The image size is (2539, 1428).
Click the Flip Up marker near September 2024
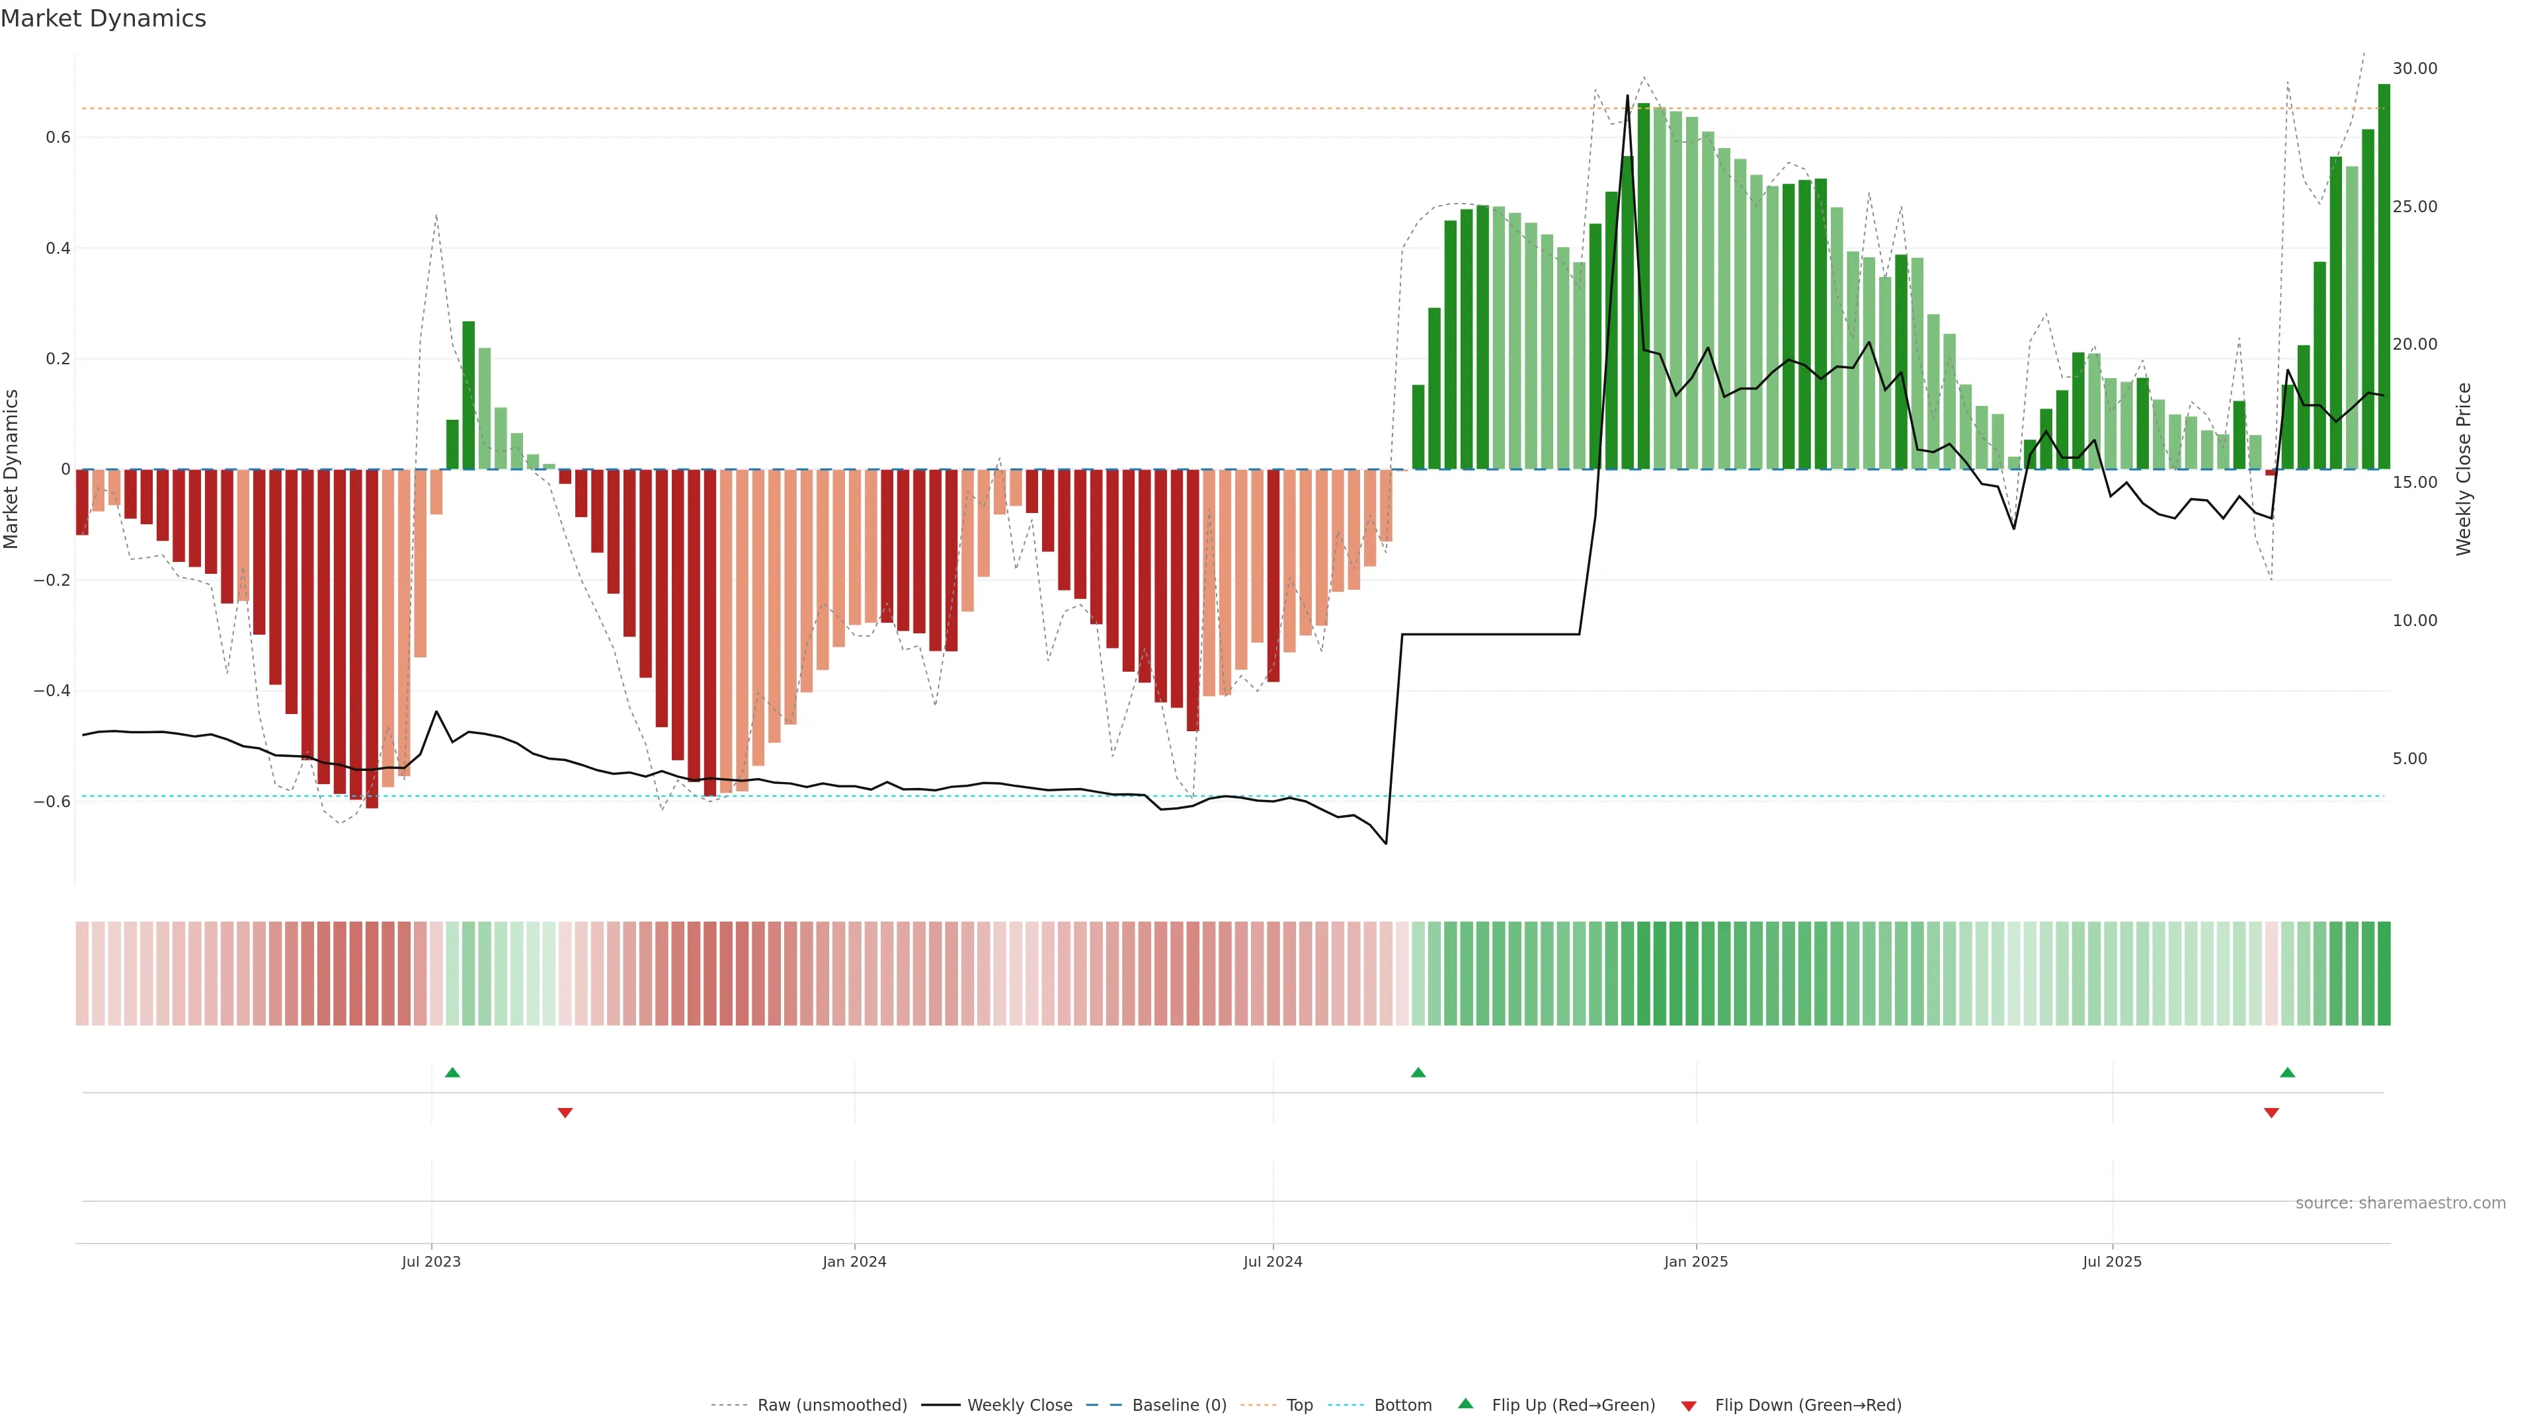(1418, 1072)
